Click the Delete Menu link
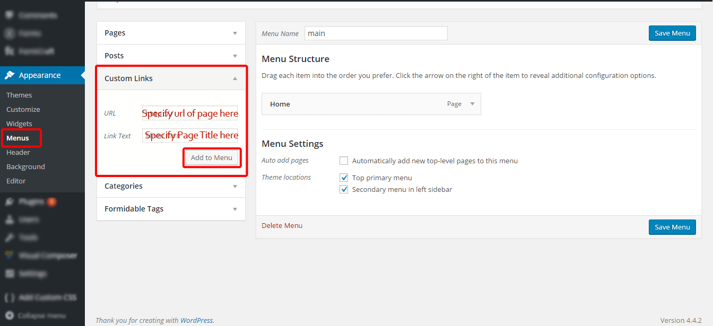This screenshot has height=326, width=713. click(282, 225)
